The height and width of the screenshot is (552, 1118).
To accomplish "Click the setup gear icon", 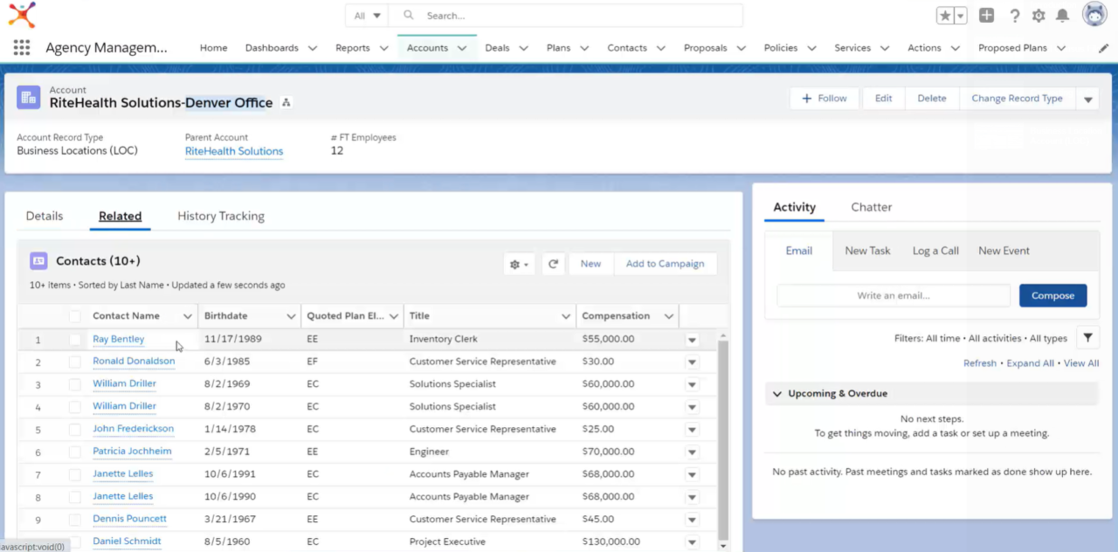I will click(x=1038, y=15).
